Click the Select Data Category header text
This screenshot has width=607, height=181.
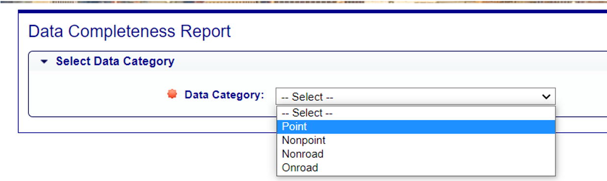(115, 61)
